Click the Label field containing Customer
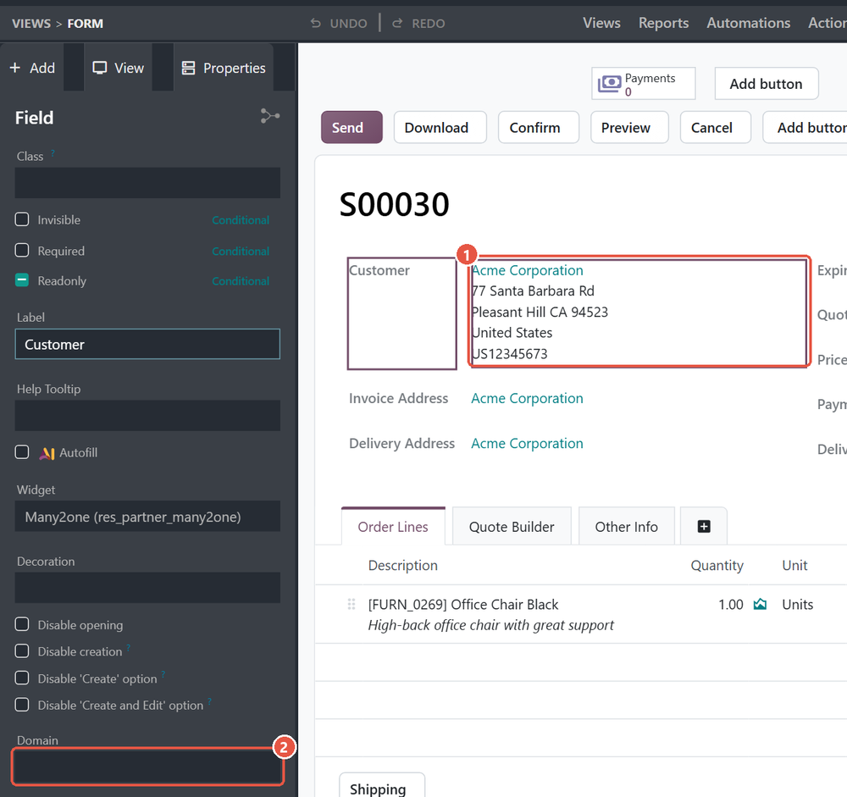 [147, 344]
